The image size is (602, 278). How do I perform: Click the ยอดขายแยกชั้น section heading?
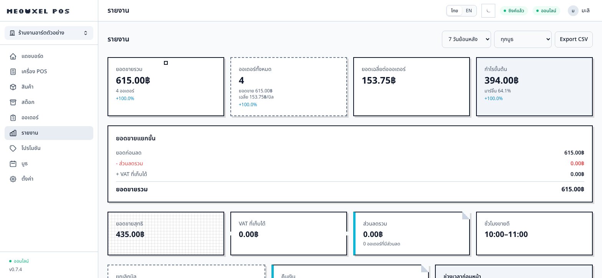[136, 138]
